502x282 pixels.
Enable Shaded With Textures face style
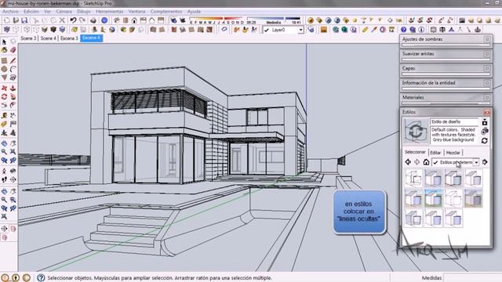point(53,30)
